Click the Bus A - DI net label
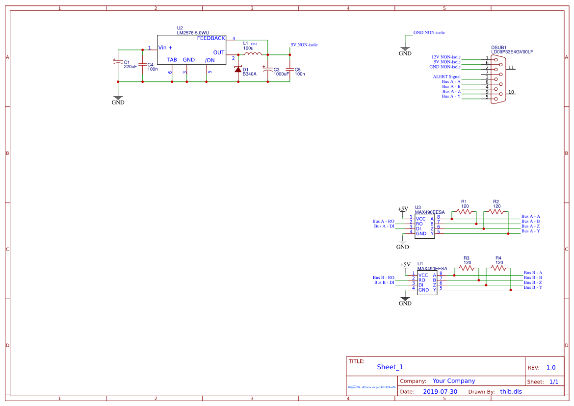Viewport: 574px width, 406px height. (x=384, y=226)
